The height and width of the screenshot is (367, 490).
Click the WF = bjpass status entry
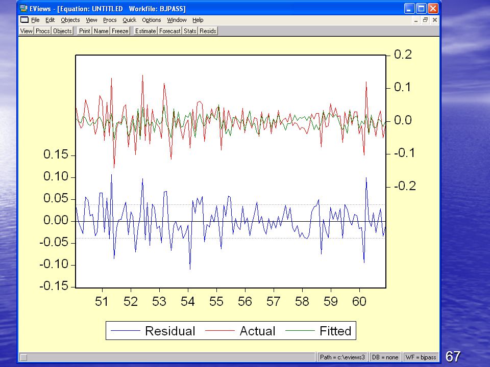pos(421,357)
